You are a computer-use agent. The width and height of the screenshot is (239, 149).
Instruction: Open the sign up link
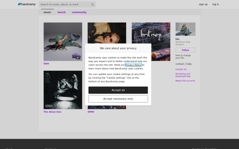(203, 4)
